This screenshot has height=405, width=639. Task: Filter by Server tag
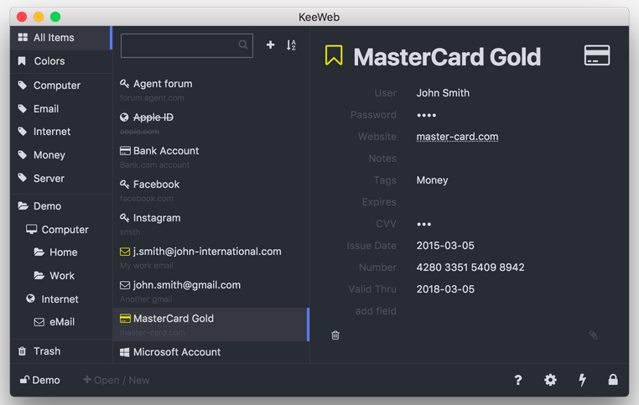pyautogui.click(x=61, y=178)
